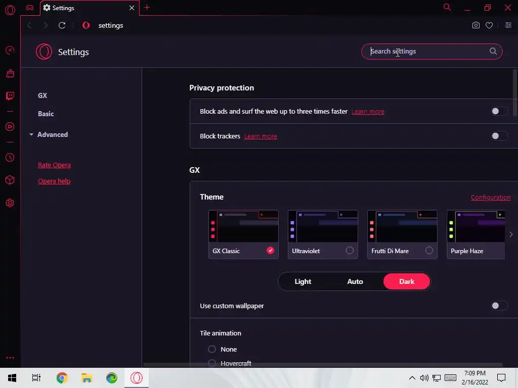Open clock showing 7:09 PM
Screen dimensions: 518x388
[x=474, y=378]
